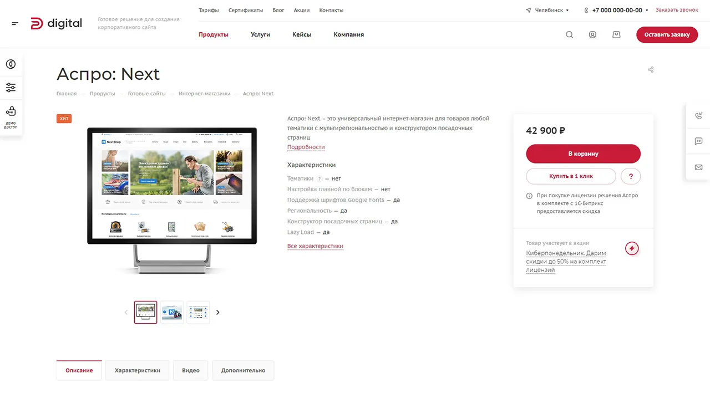710x399 pixels.
Task: Open the user account icon
Action: click(x=592, y=34)
